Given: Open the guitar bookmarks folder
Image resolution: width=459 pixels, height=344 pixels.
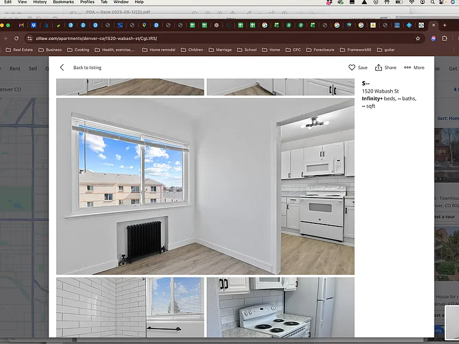Looking at the screenshot, I should 386,50.
